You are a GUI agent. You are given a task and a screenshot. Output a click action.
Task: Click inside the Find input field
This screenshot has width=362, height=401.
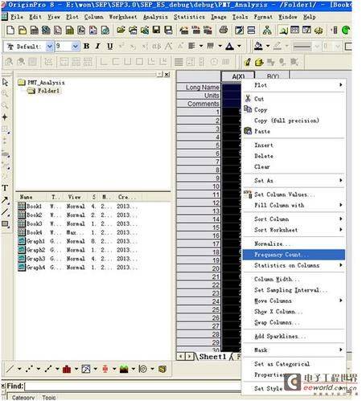click(x=133, y=387)
